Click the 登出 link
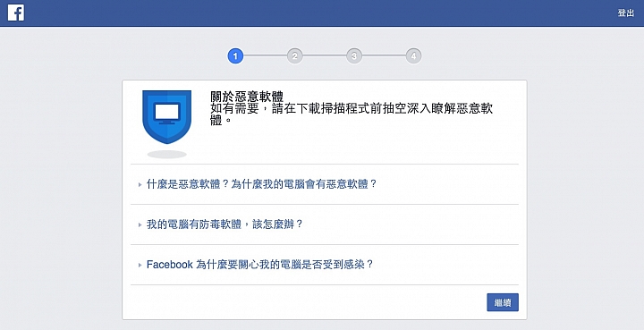Screen dimensions: 644x330 point(626,13)
